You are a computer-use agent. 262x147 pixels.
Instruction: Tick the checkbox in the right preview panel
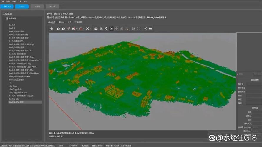[238, 74]
